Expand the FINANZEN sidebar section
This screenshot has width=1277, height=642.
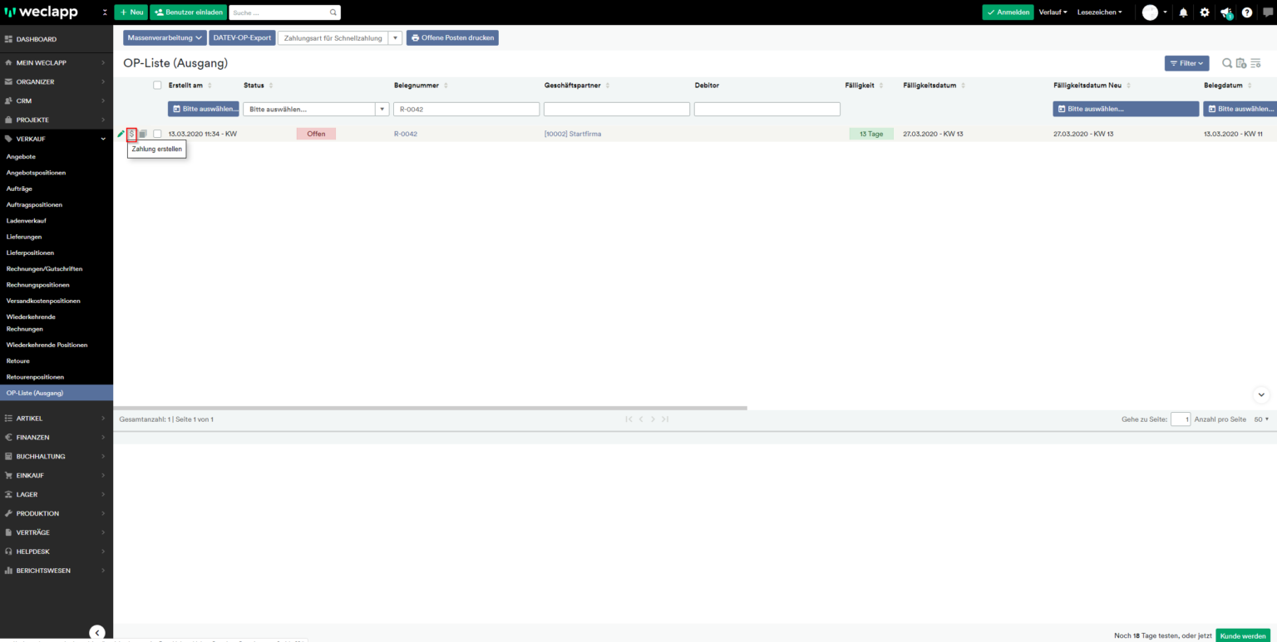pos(57,437)
